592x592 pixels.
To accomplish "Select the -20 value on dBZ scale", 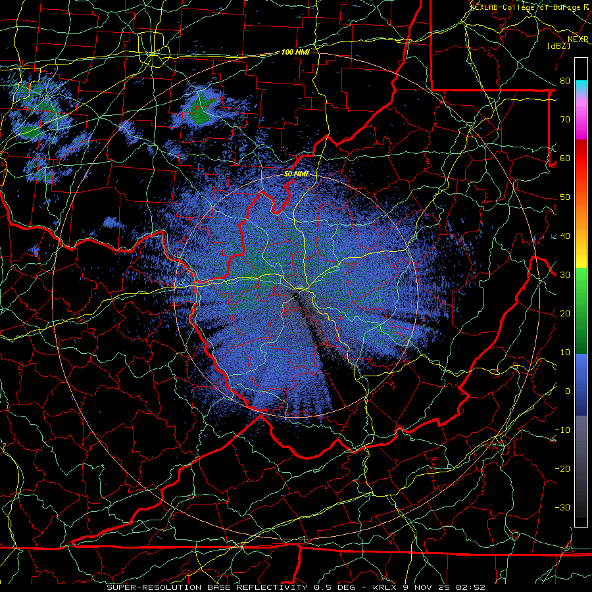I will [x=562, y=469].
